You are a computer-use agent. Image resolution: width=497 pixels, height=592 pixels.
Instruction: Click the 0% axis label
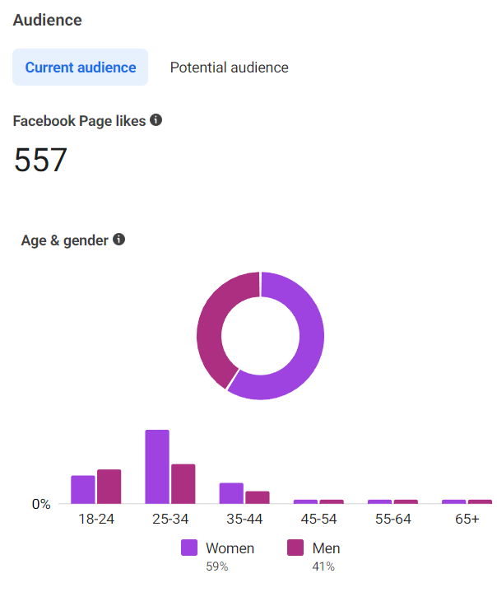point(41,504)
